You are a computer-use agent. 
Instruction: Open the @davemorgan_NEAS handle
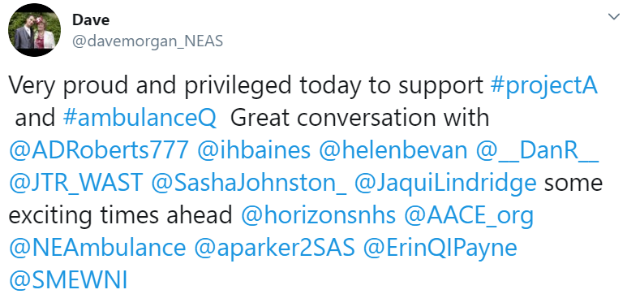[x=148, y=41]
